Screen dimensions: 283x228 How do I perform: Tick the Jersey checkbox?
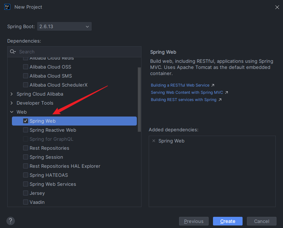click(26, 193)
